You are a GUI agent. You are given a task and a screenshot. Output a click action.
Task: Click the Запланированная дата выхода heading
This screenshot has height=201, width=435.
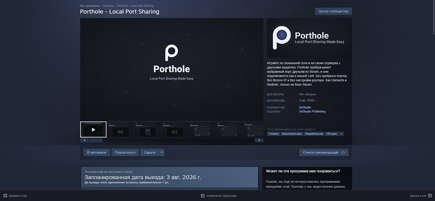click(143, 177)
